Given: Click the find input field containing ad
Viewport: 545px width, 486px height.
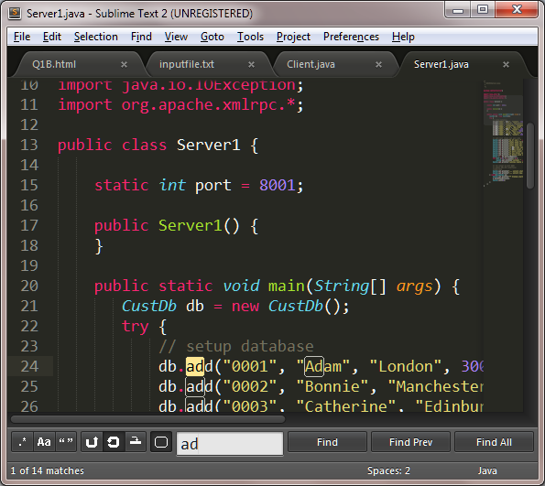Looking at the screenshot, I should click(230, 443).
